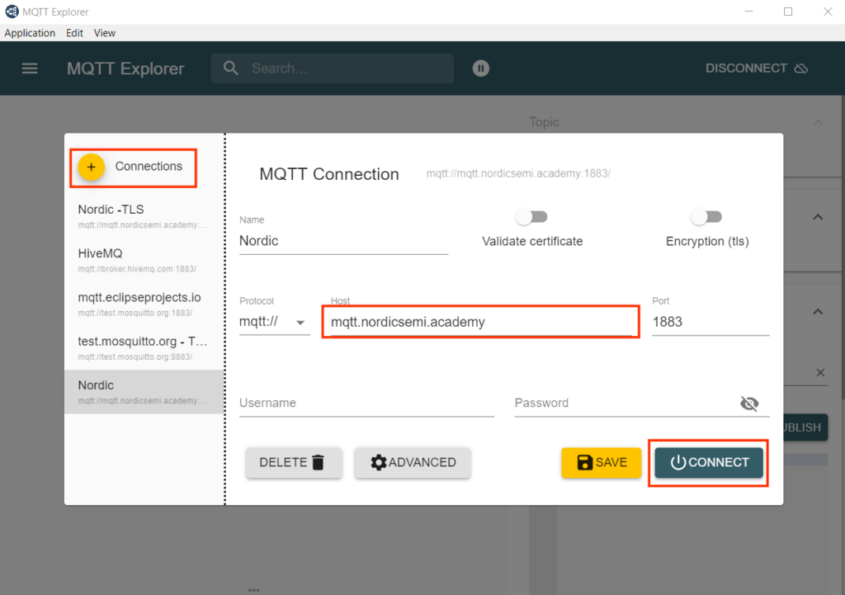Enable the Validate certificate switch
The height and width of the screenshot is (595, 845).
[x=532, y=217]
